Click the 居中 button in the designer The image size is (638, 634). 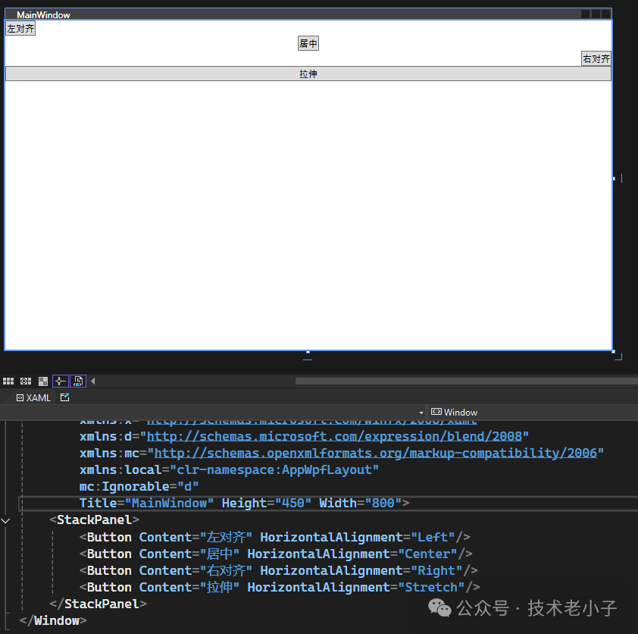308,44
